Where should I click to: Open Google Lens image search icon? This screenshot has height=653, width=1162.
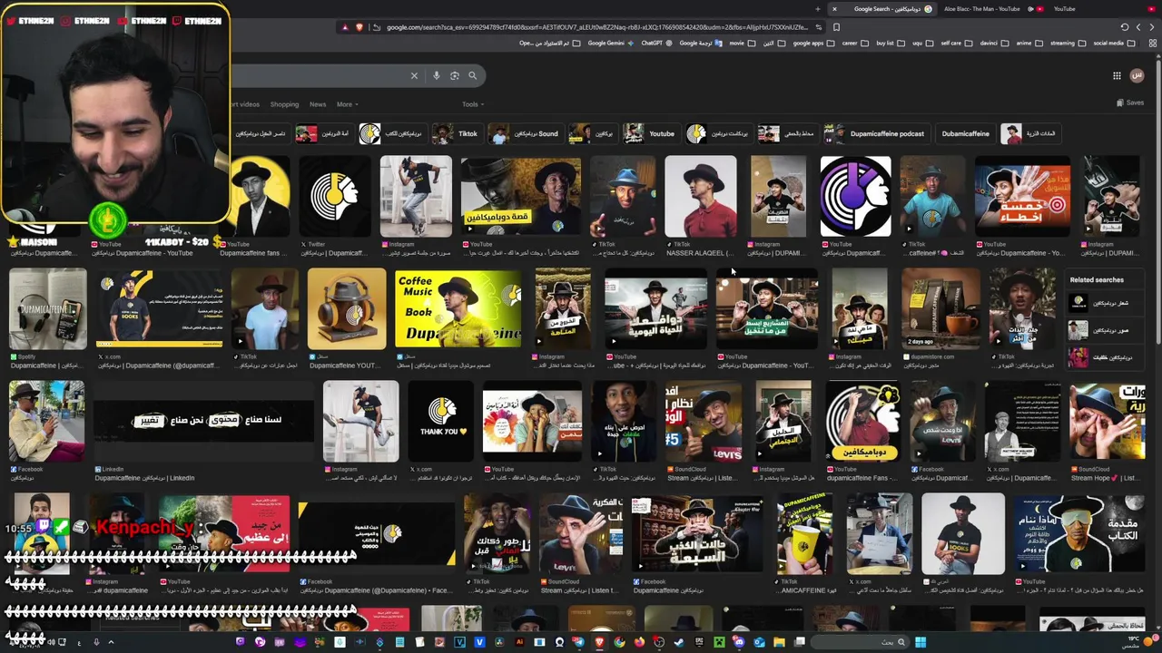(x=455, y=75)
